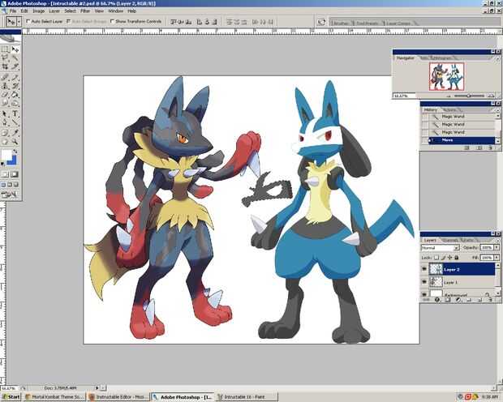Select the Move tool in the toolbox

15,50
